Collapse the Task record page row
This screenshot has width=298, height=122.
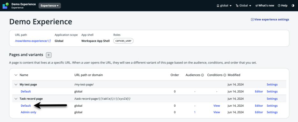coord(16,99)
